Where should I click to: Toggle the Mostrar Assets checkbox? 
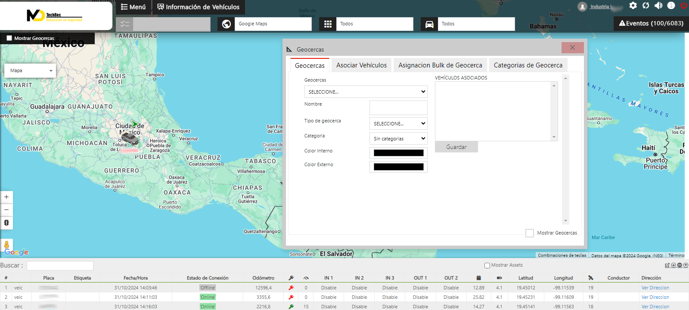click(x=487, y=265)
